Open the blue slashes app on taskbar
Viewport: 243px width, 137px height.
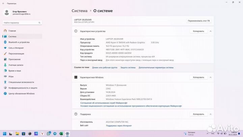(36, 134)
